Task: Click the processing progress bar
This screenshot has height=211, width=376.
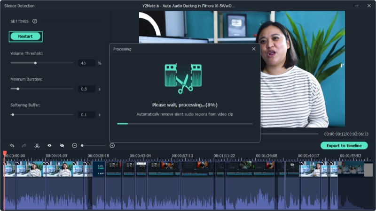Action: tap(185, 124)
